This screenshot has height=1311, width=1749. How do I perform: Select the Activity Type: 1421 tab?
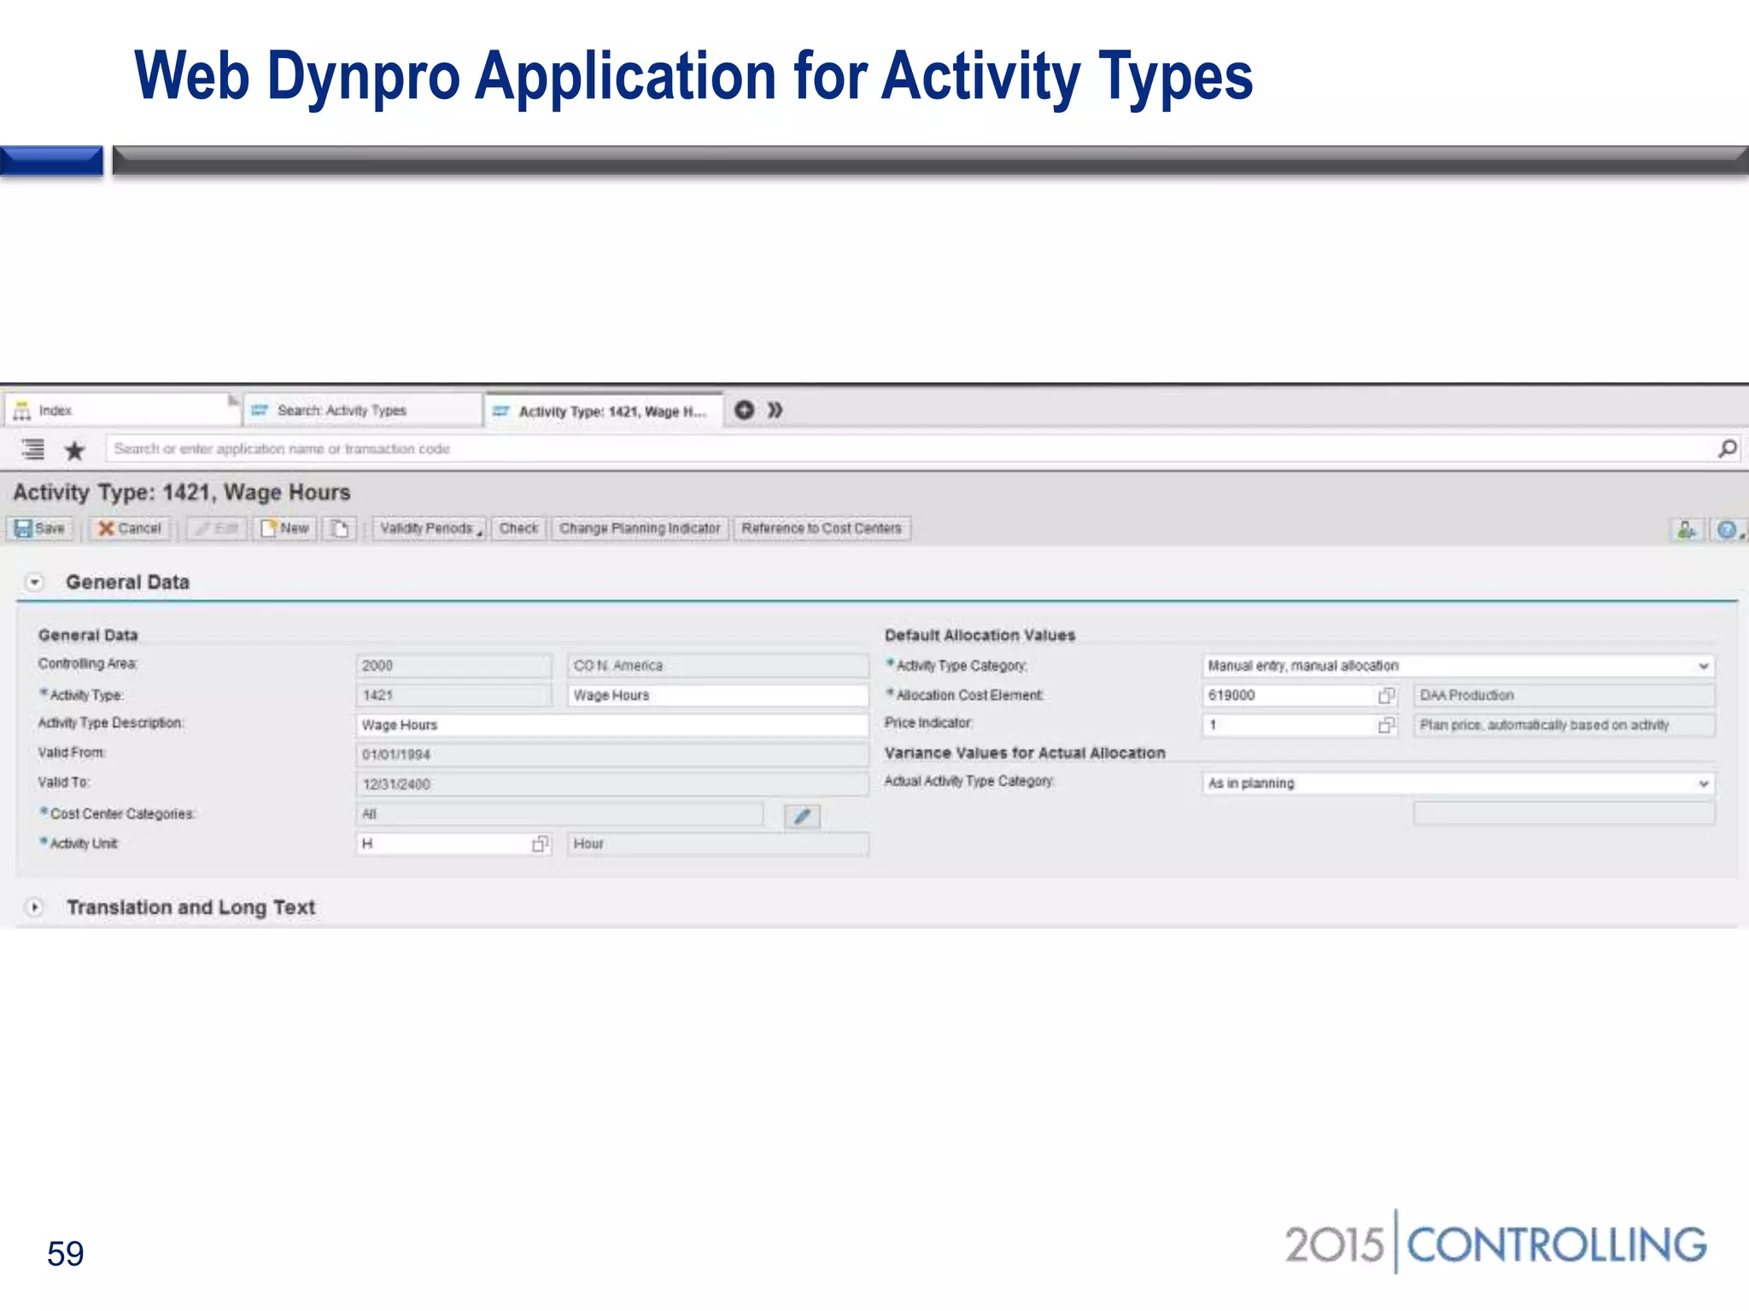coord(605,411)
